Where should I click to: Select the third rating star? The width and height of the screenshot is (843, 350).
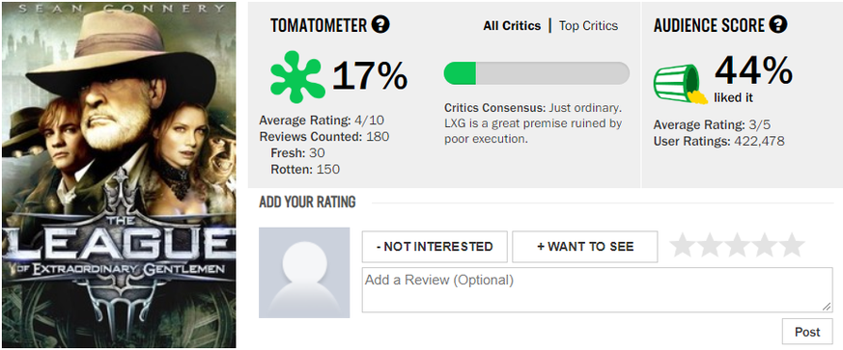[x=737, y=245]
